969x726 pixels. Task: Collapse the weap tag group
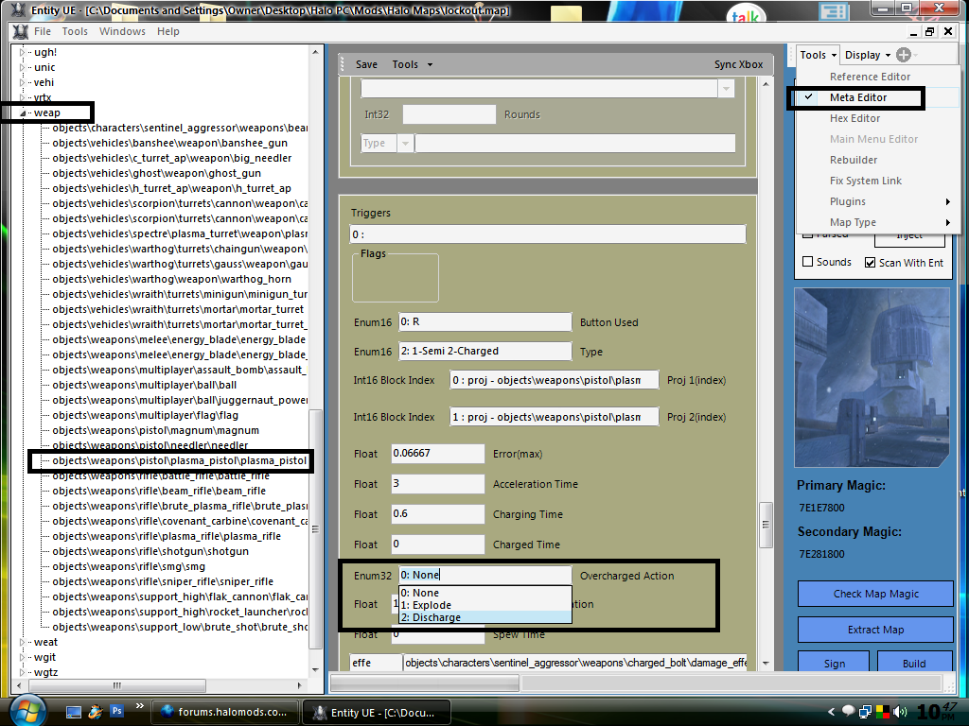pyautogui.click(x=23, y=113)
